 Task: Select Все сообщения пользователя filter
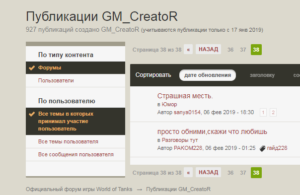click(x=75, y=154)
